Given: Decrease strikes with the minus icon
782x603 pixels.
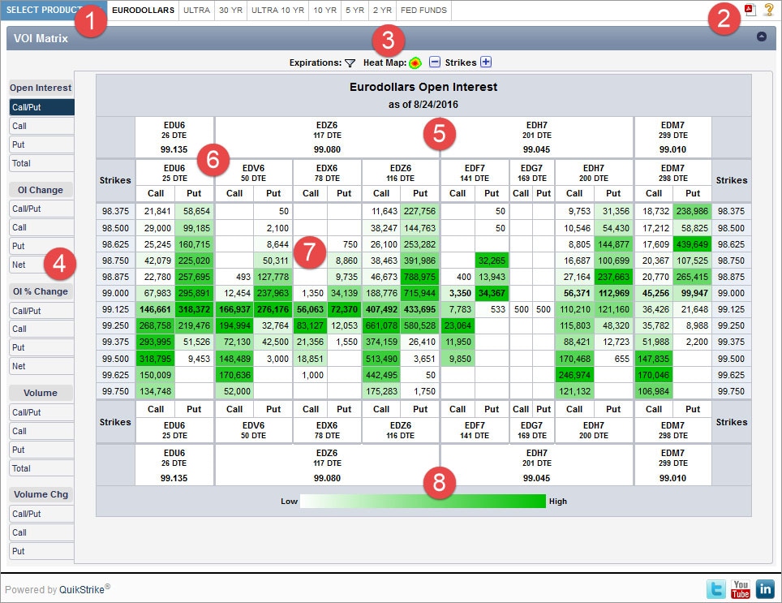Looking at the screenshot, I should coord(435,62).
